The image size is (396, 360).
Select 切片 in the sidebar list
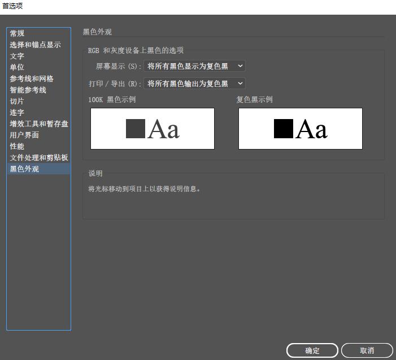[x=18, y=101]
